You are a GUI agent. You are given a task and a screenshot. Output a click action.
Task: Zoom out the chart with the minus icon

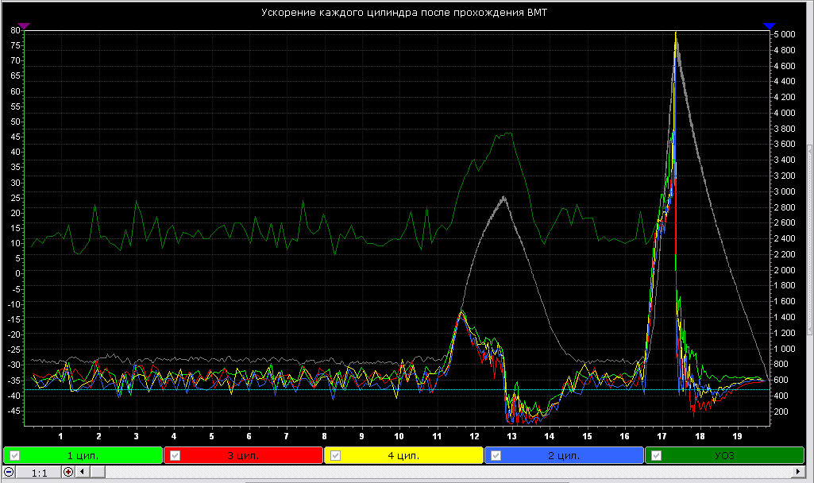pyautogui.click(x=9, y=472)
